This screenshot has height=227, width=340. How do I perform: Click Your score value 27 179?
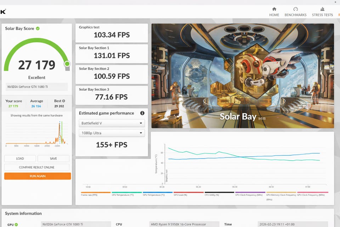[x=13, y=106]
